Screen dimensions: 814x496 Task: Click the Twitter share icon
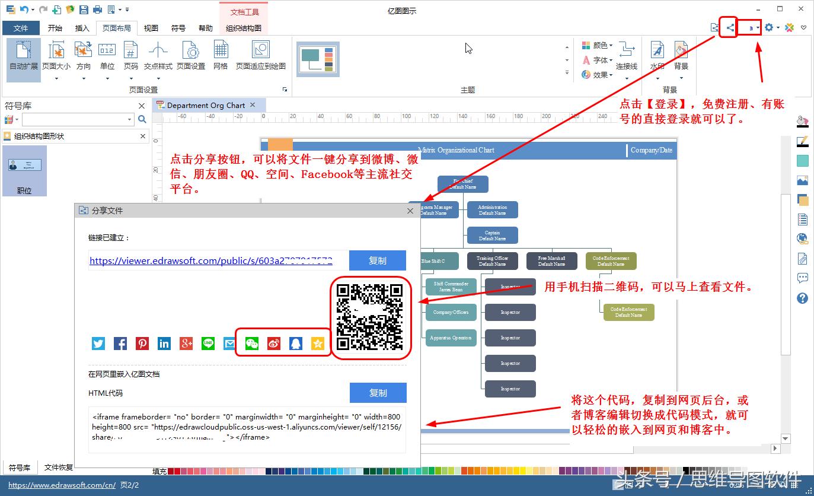point(98,343)
